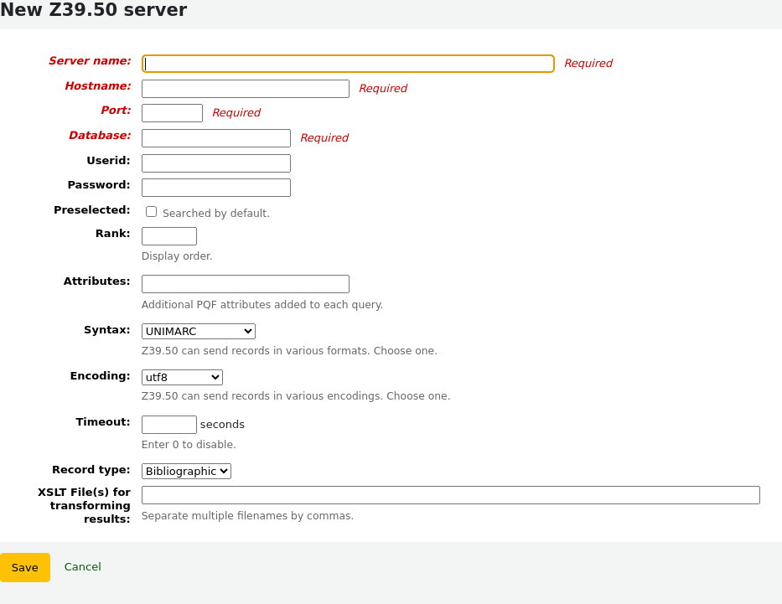Click the Port input field
The image size is (782, 604).
172,112
